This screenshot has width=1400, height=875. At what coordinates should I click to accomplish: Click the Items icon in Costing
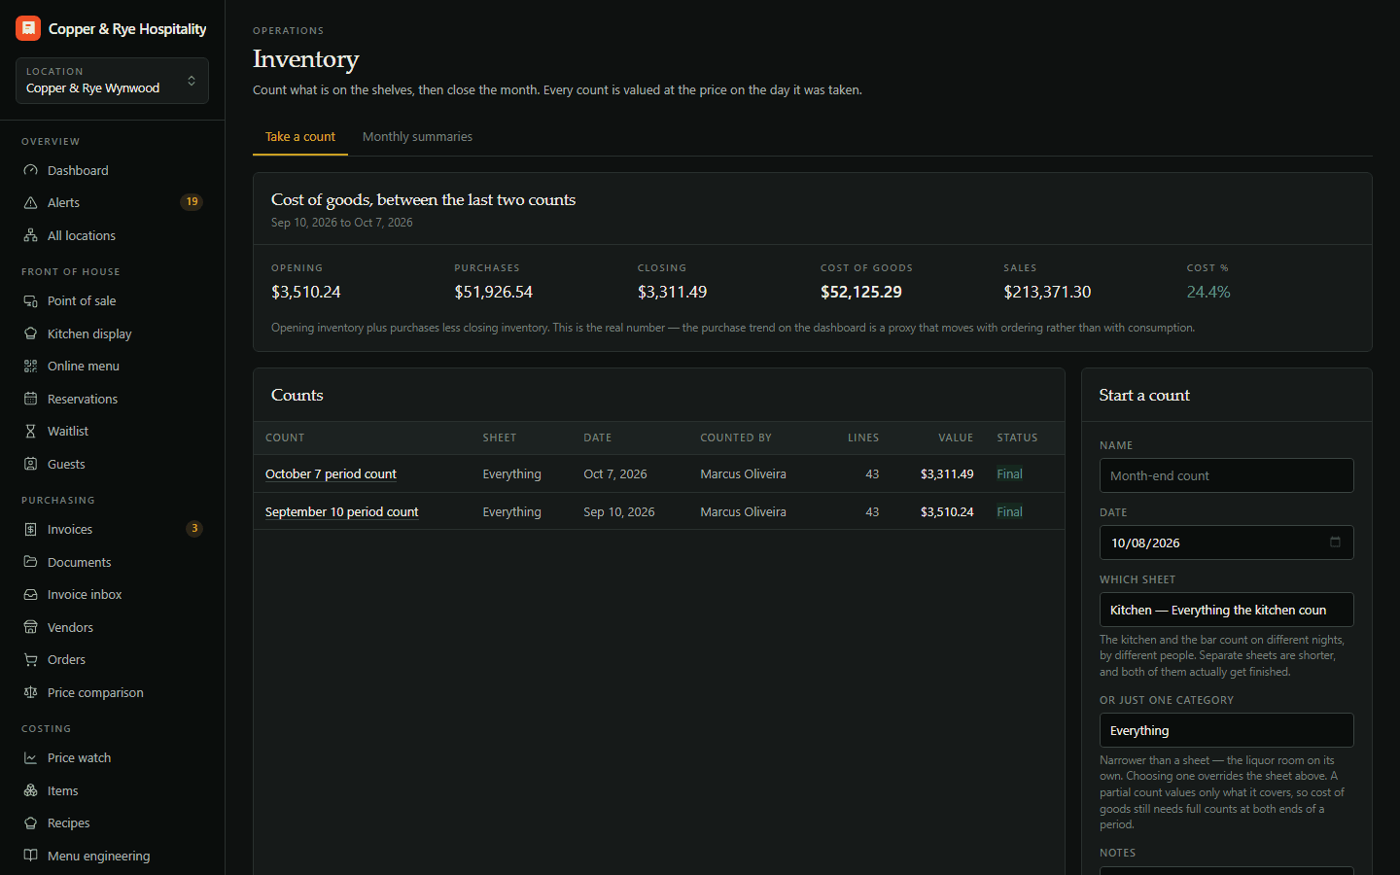(30, 790)
